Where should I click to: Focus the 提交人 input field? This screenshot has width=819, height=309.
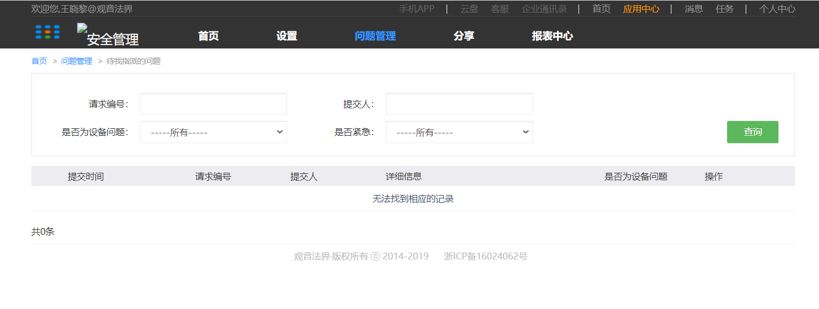click(459, 104)
